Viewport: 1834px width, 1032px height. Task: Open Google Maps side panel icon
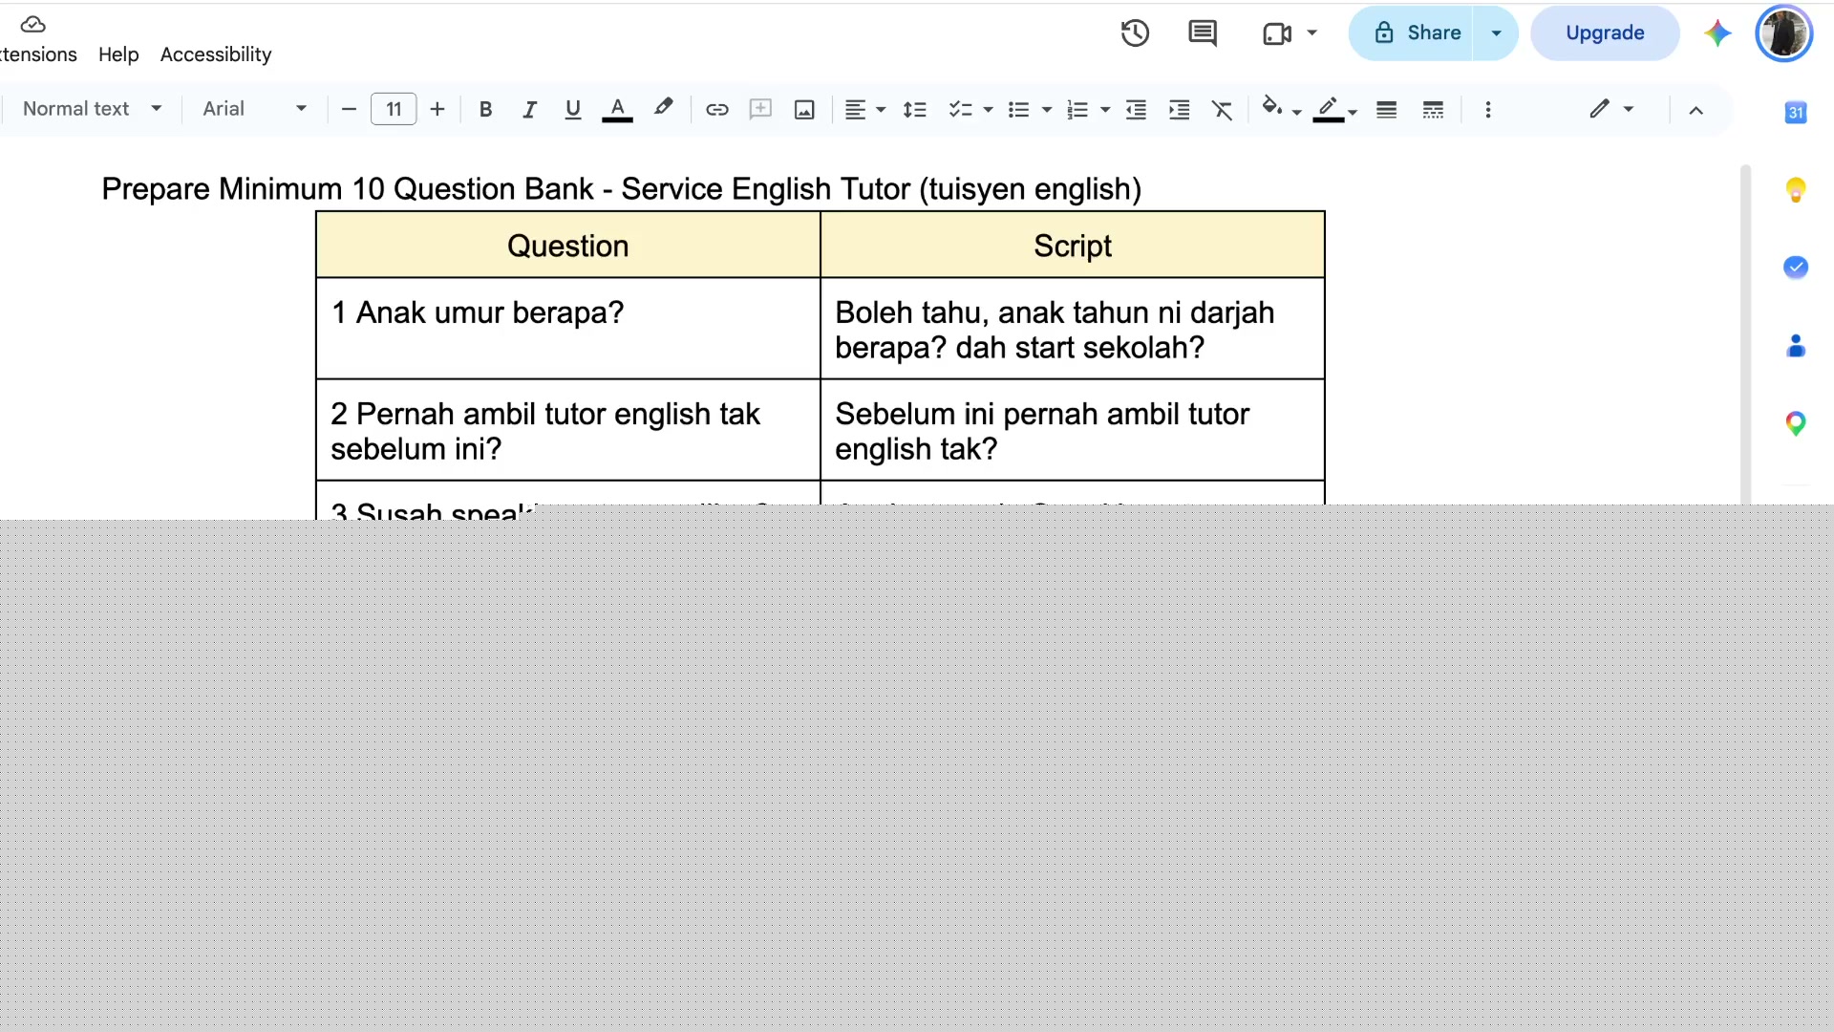(1796, 423)
